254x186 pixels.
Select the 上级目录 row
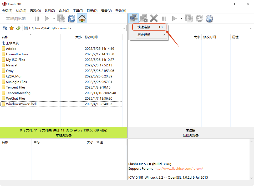point(61,43)
